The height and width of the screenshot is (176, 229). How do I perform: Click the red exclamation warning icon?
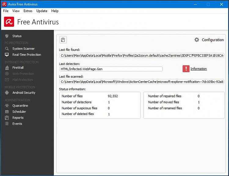pyautogui.click(x=186, y=69)
